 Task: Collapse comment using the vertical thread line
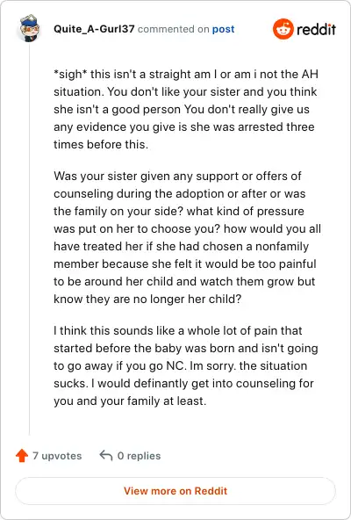pos(30,240)
